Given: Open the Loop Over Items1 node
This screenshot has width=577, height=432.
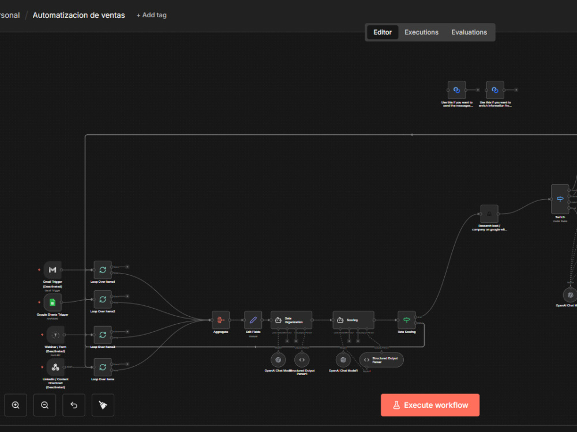Looking at the screenshot, I should [x=103, y=270].
